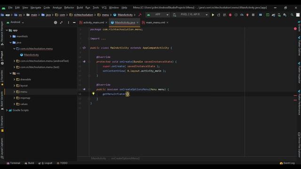Open the SDK Manager icon
Screen dimensions: 301x169
tap(285, 15)
